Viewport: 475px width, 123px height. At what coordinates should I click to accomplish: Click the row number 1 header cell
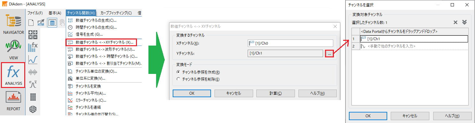[x=355, y=39]
